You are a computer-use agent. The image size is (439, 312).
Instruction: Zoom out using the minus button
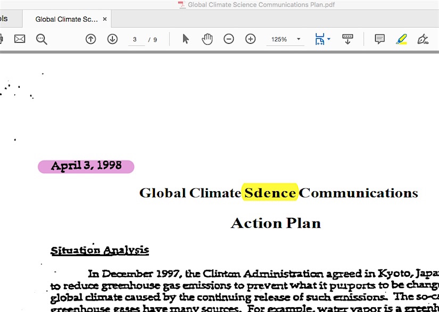point(229,39)
